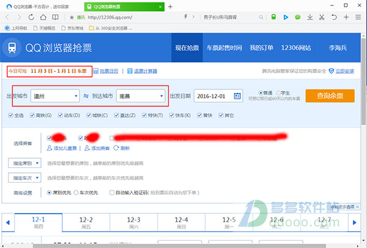
Task: Show previous dates with left arrow
Action: [8, 222]
